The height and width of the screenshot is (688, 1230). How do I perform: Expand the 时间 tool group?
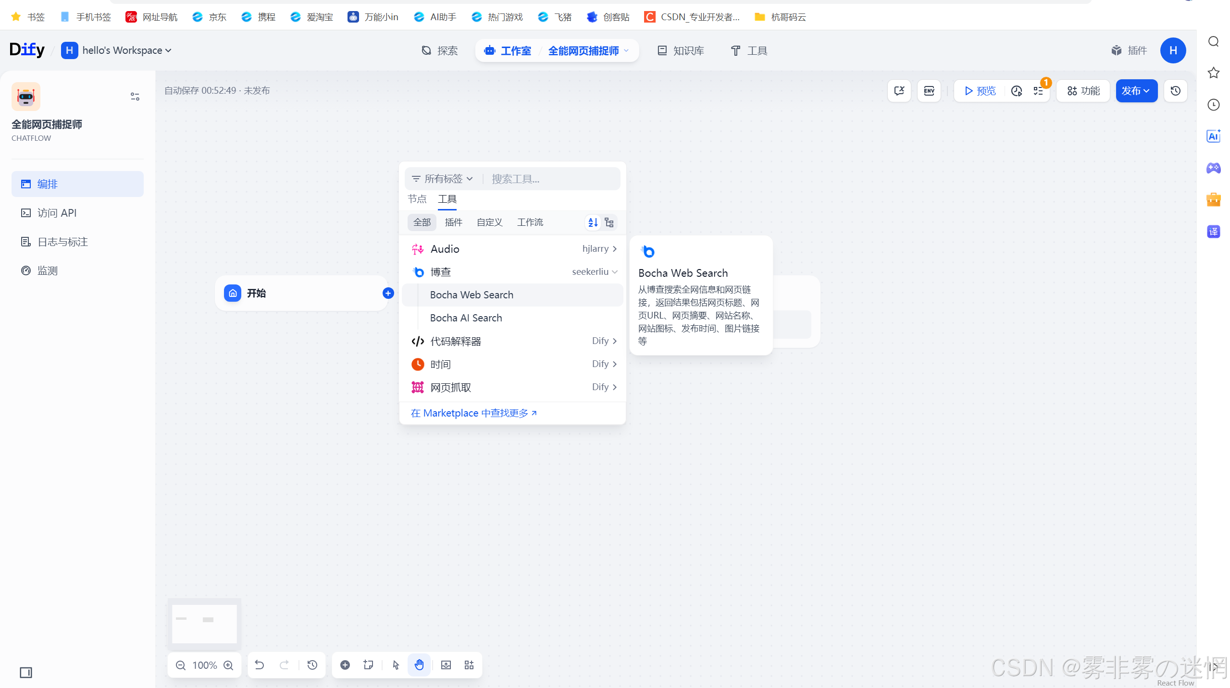513,364
